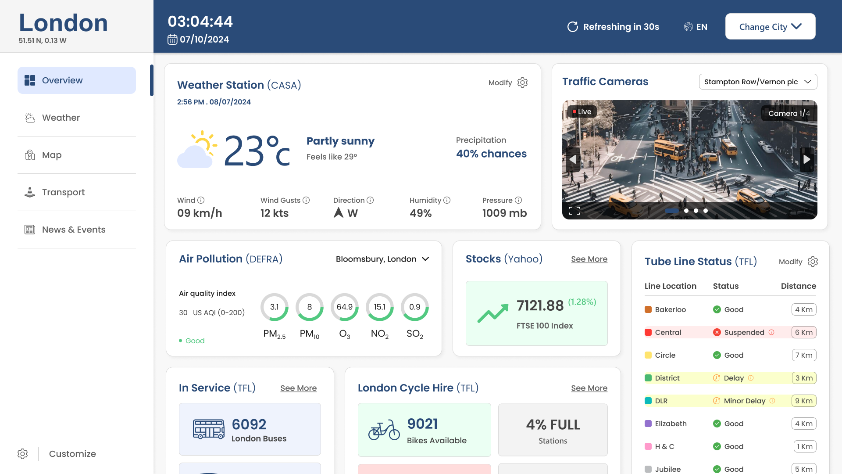842x474 pixels.
Task: Open See More for London Cycle Hire
Action: click(x=589, y=388)
